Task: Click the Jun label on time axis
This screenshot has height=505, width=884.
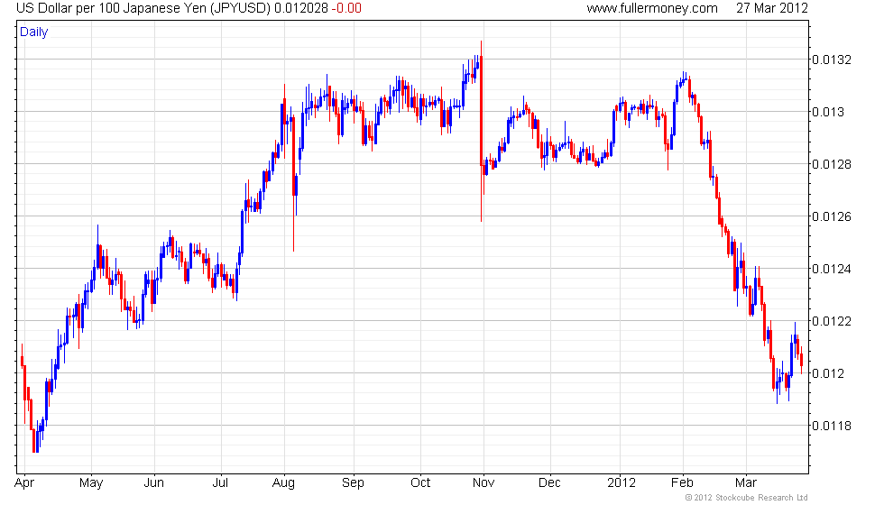Action: point(154,483)
